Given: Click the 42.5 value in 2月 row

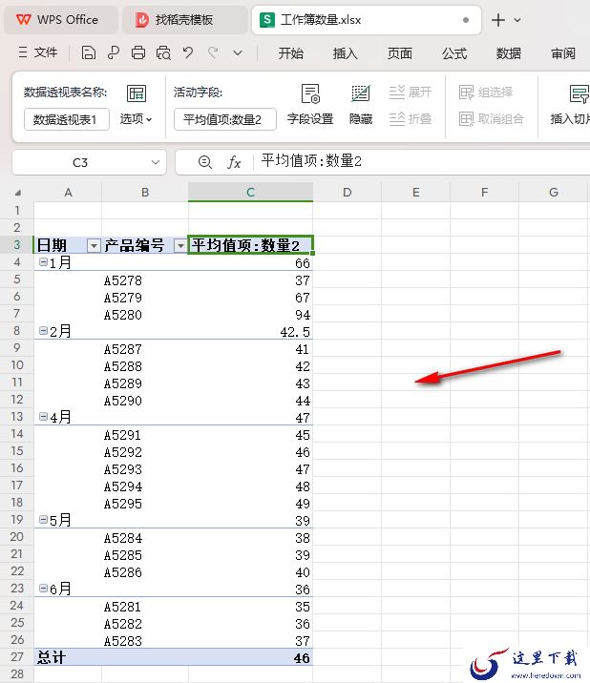Looking at the screenshot, I should pos(295,332).
